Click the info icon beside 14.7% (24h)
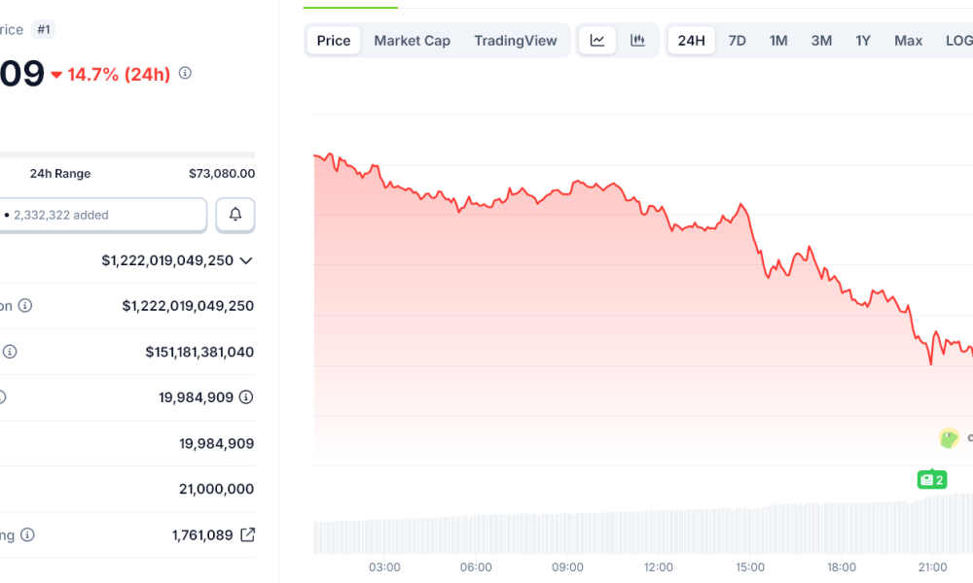 (x=185, y=73)
